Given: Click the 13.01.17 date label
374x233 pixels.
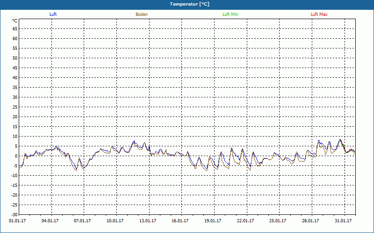Looking at the screenshot, I should point(148,221).
